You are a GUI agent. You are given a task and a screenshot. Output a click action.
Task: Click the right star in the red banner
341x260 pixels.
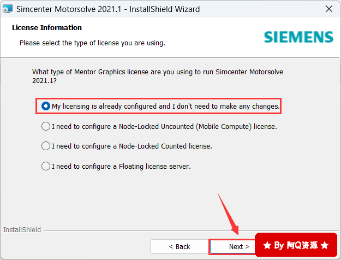point(324,246)
